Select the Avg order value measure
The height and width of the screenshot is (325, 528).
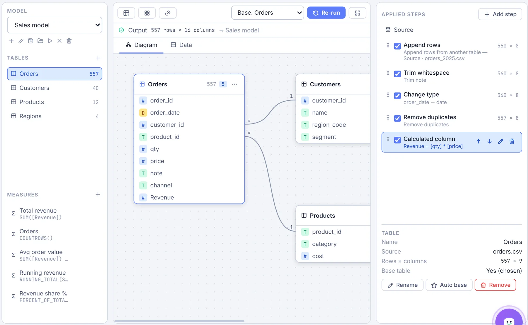pyautogui.click(x=55, y=255)
